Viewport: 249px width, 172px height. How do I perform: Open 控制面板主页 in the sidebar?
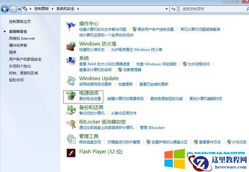tap(20, 22)
